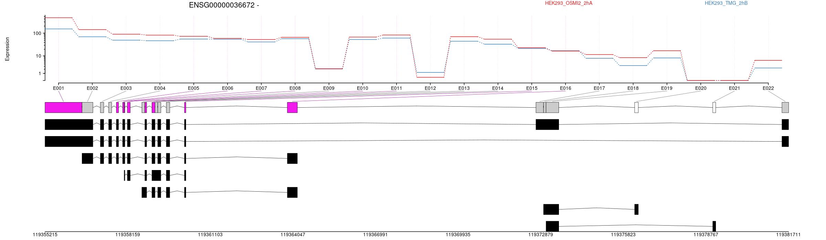Screen dimensions: 826x240
Task: Click exon label E006
Action: tap(227, 88)
